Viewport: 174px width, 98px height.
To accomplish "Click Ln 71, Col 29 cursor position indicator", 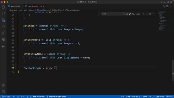I will click(x=125, y=96).
